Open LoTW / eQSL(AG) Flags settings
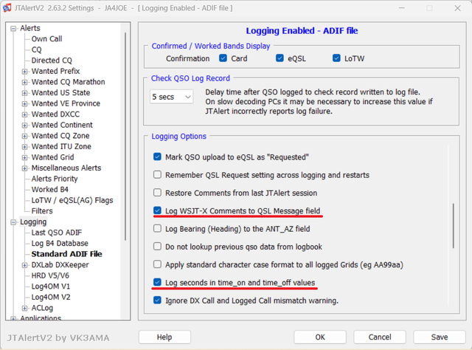The image size is (472, 350). (72, 200)
